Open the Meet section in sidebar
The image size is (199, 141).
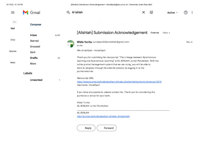13,62
